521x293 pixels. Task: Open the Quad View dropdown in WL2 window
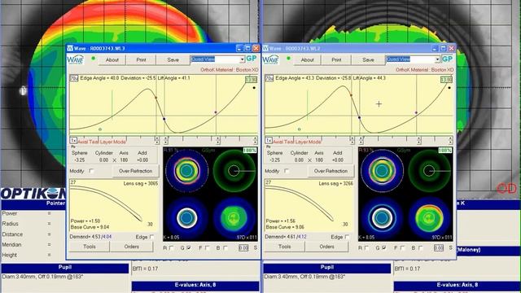438,59
